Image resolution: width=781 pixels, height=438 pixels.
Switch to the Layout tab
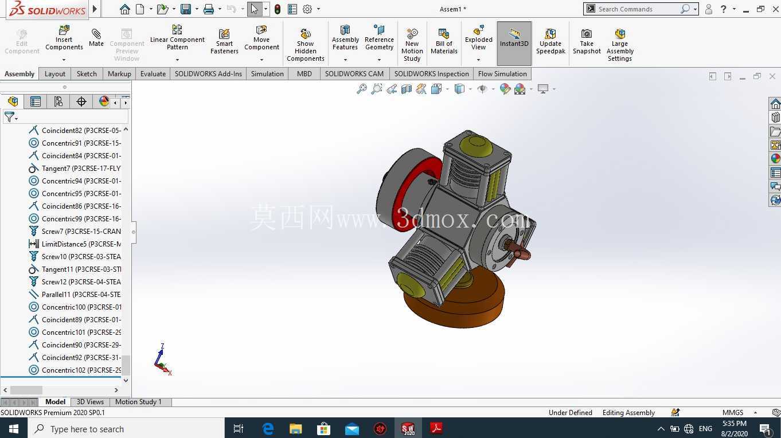point(55,74)
